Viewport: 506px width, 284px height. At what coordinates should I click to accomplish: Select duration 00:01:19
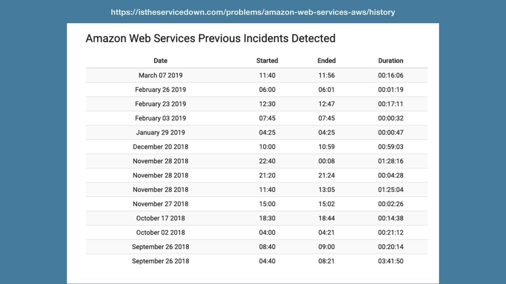391,90
